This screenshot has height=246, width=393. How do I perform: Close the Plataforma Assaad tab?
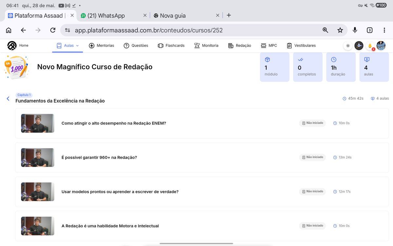click(x=72, y=15)
